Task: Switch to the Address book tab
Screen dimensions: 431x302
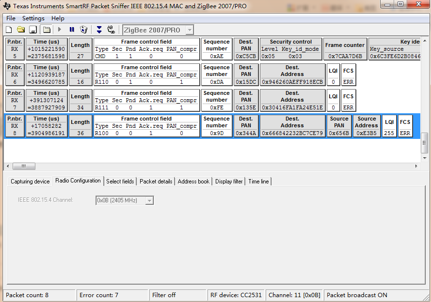Action: (x=193, y=181)
